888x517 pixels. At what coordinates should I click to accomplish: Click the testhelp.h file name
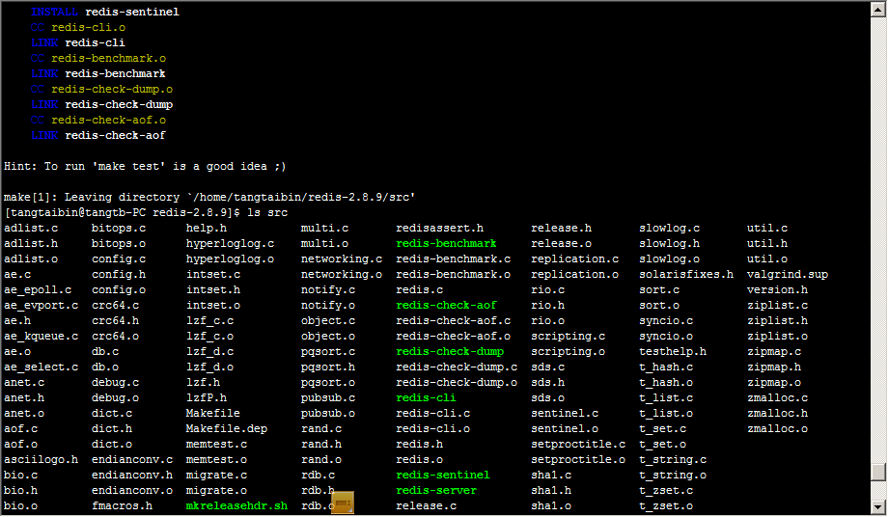click(x=673, y=351)
